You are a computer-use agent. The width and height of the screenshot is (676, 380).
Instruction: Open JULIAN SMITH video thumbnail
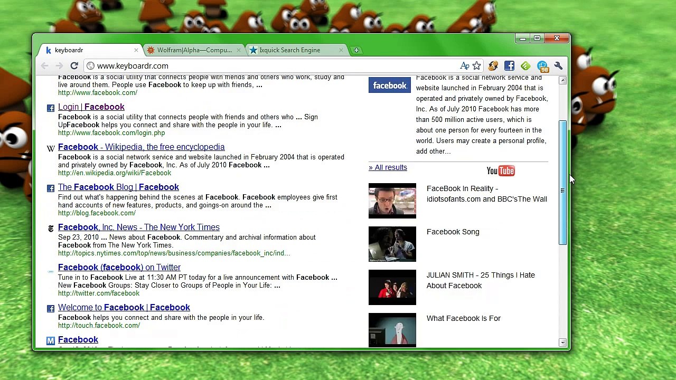tap(392, 287)
